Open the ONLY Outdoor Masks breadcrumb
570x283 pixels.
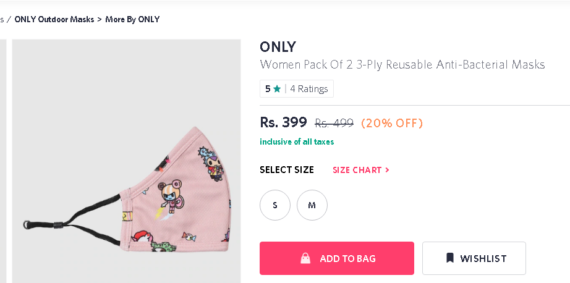pyautogui.click(x=54, y=19)
